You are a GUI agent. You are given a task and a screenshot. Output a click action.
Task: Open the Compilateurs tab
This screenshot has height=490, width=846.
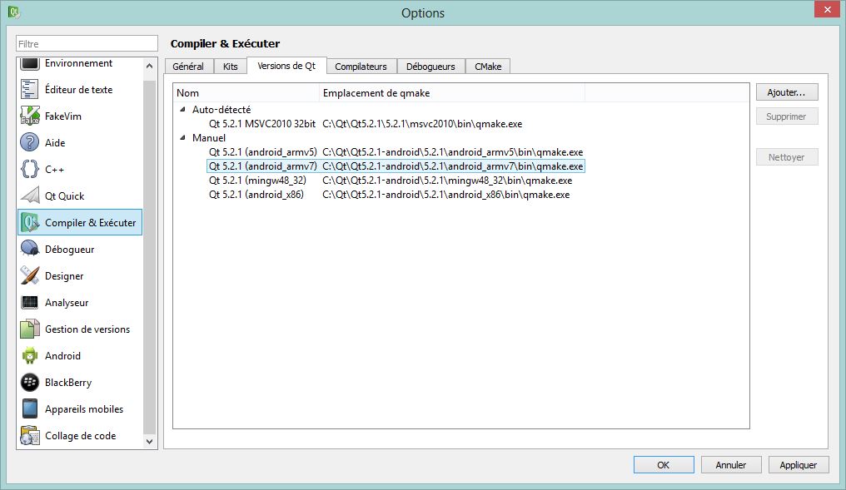click(x=361, y=67)
